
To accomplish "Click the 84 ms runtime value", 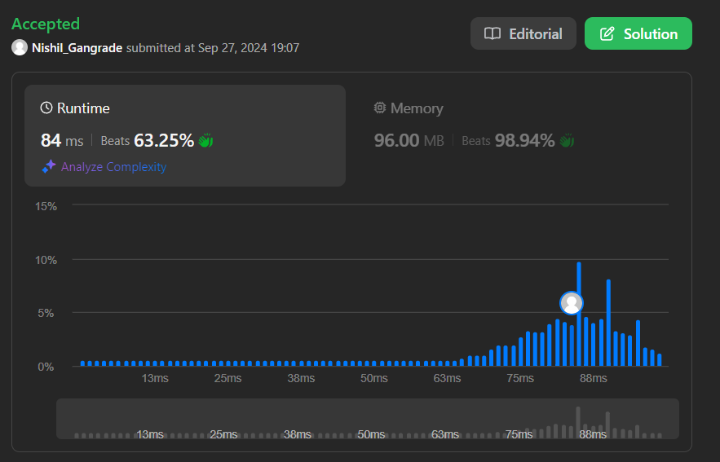I will 62,140.
